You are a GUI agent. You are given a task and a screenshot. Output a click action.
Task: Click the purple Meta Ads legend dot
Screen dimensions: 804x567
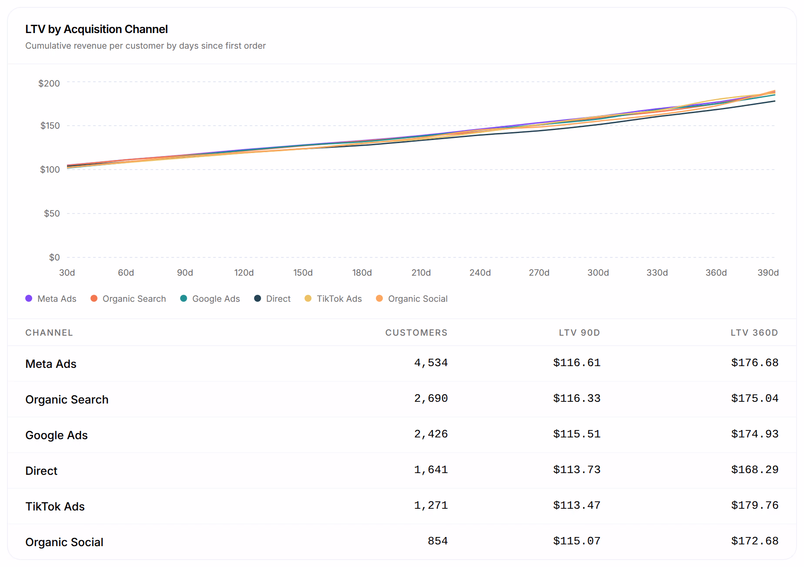tap(29, 298)
